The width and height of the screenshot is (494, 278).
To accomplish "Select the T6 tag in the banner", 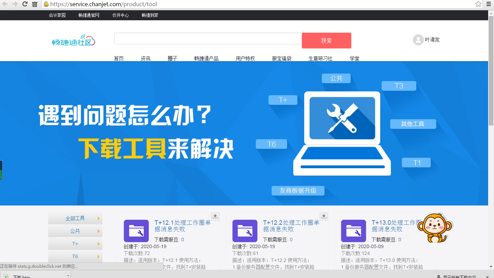I will (x=272, y=144).
